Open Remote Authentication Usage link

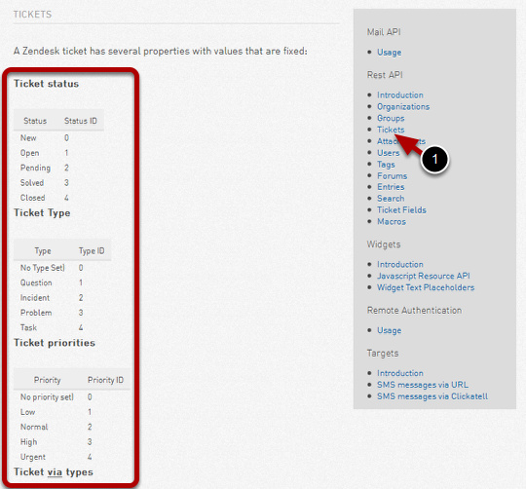[x=389, y=330]
